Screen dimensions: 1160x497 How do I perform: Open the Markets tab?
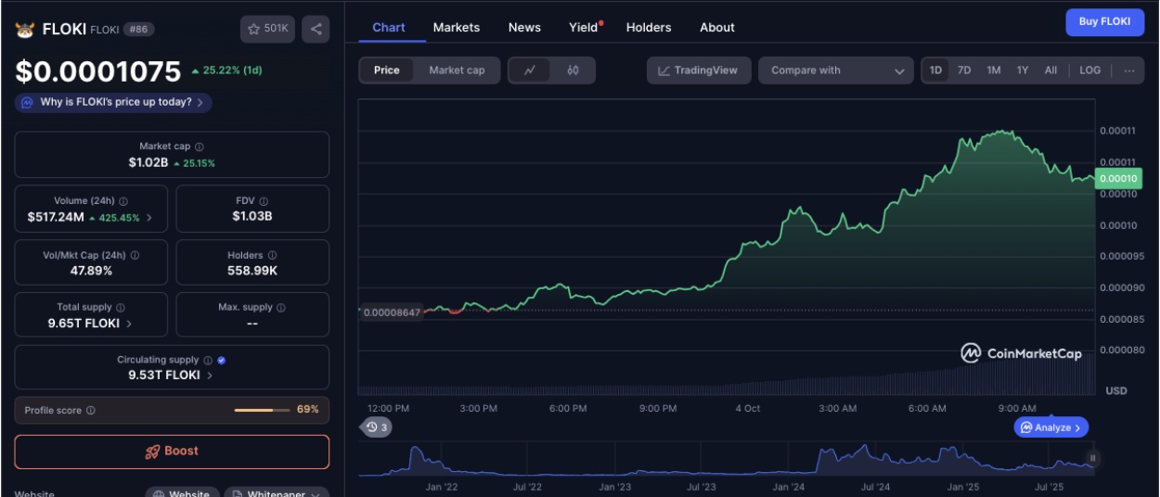tap(457, 27)
